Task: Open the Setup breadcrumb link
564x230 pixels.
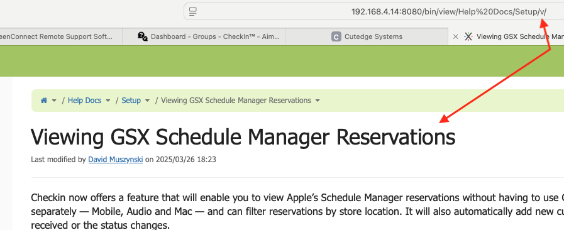Action: 131,101
